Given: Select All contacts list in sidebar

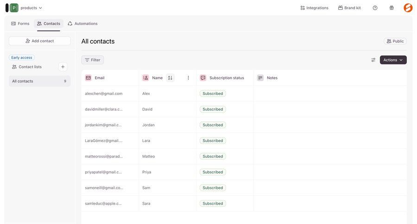Looking at the screenshot, I should [40, 81].
